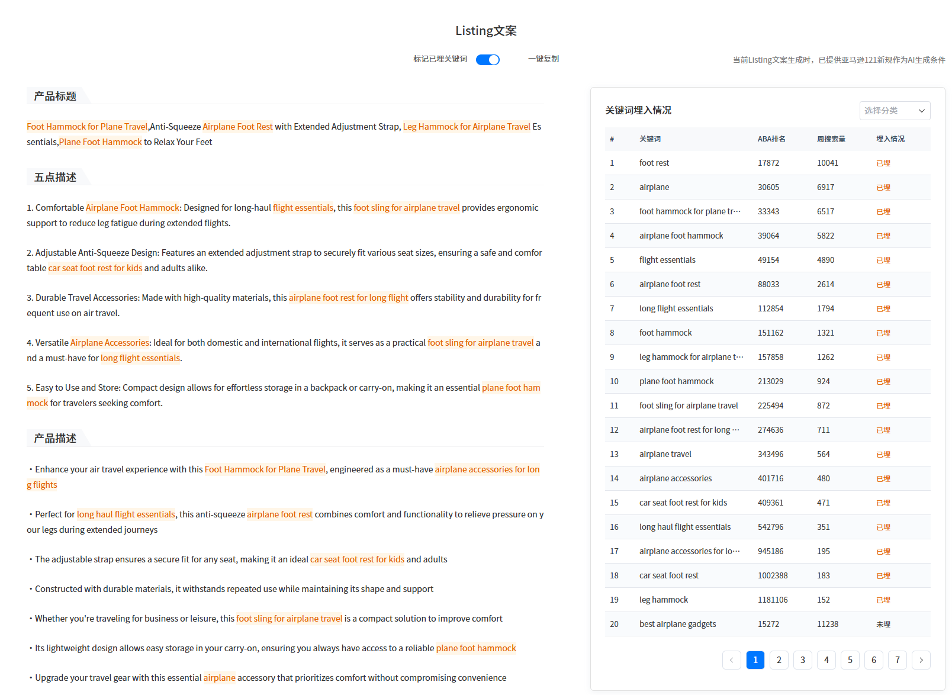
Task: Click the 埋入情况 column header
Action: click(x=890, y=139)
